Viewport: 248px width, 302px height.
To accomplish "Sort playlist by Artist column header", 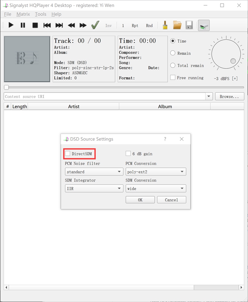I will click(x=74, y=106).
